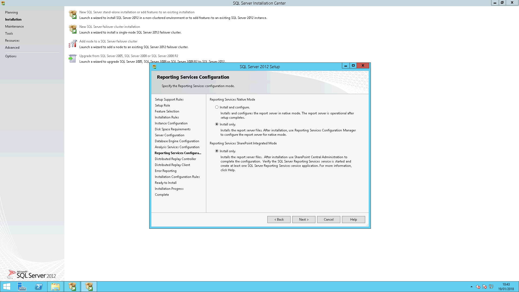Open Upgrade from SQL Server 2005 link

click(x=129, y=56)
